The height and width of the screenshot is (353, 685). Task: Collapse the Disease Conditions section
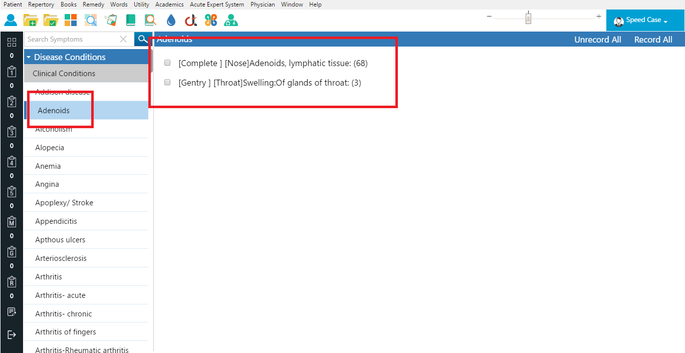tap(30, 57)
